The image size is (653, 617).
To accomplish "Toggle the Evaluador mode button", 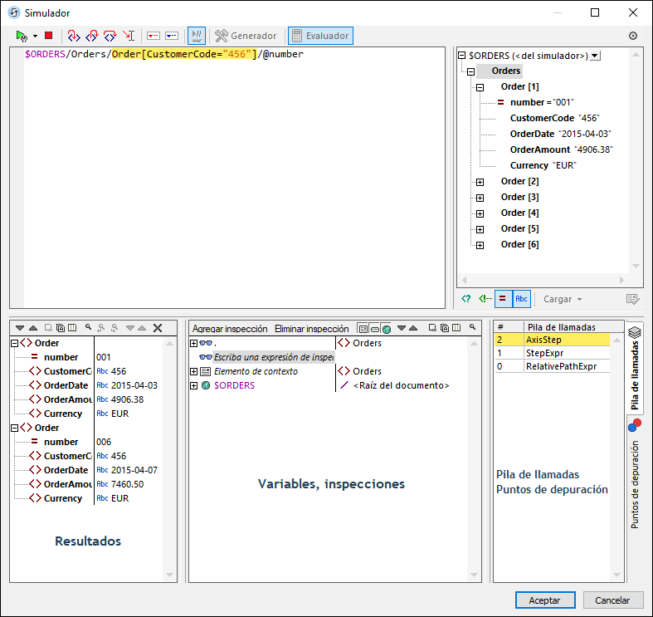I will [x=320, y=36].
